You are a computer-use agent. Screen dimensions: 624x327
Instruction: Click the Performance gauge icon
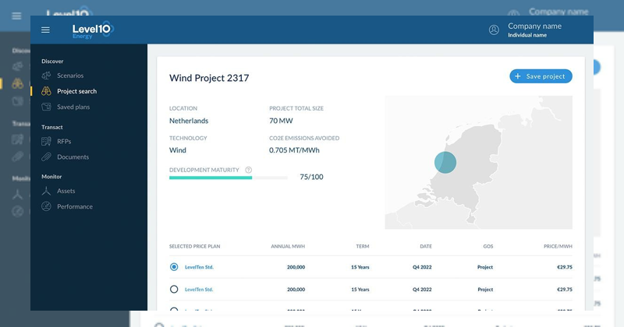click(x=47, y=206)
